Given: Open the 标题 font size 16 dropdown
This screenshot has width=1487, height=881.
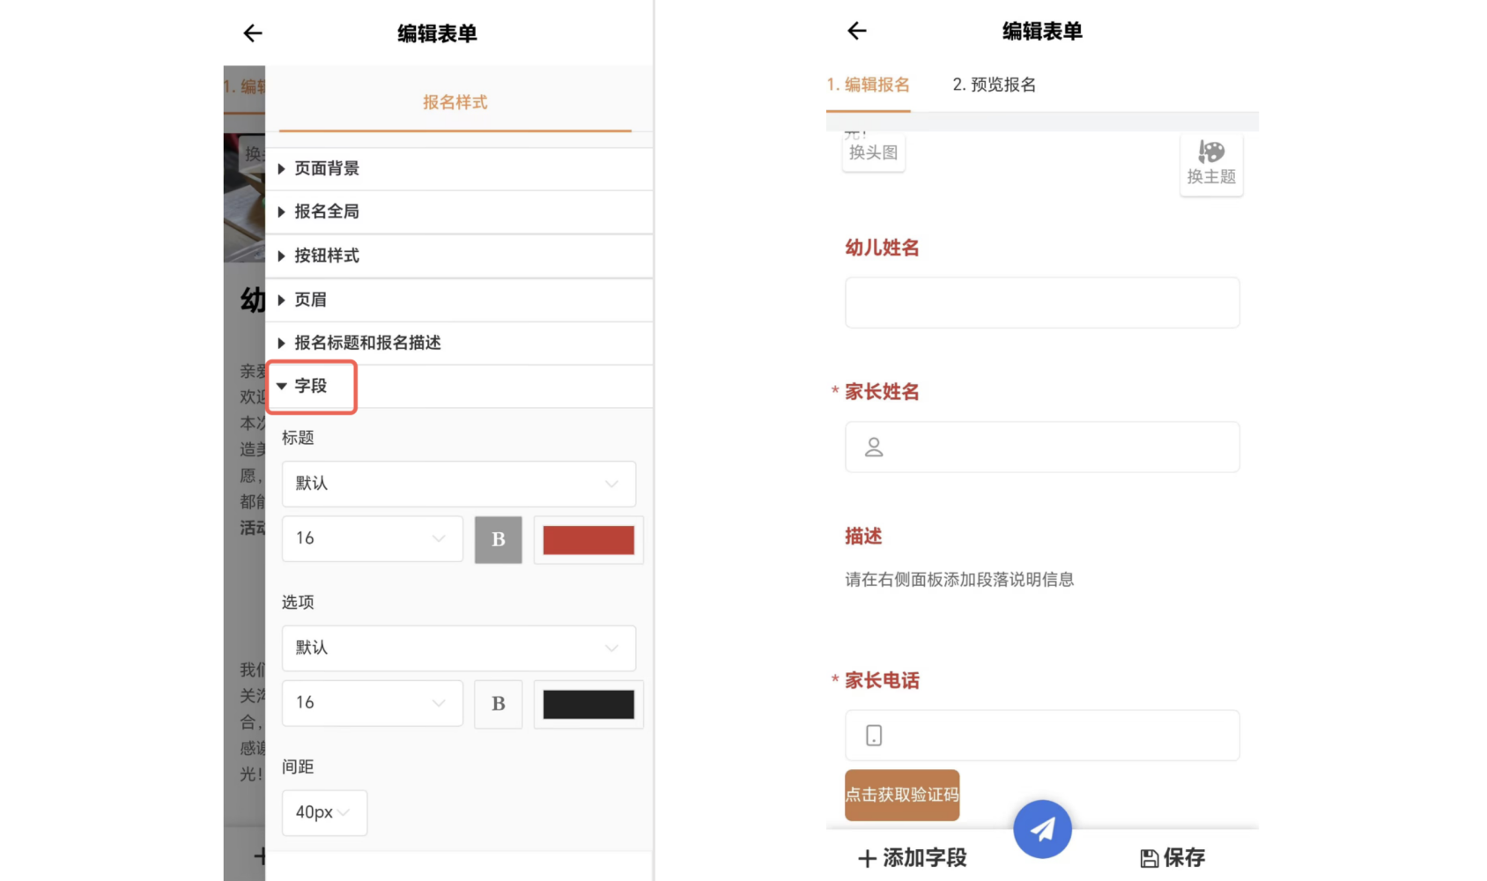Looking at the screenshot, I should click(373, 538).
